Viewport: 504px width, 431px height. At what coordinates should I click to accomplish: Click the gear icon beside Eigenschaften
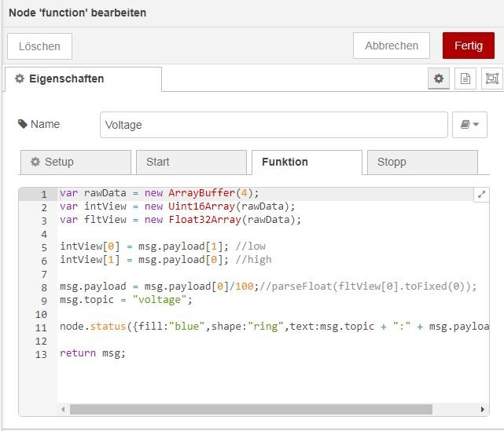tap(20, 79)
